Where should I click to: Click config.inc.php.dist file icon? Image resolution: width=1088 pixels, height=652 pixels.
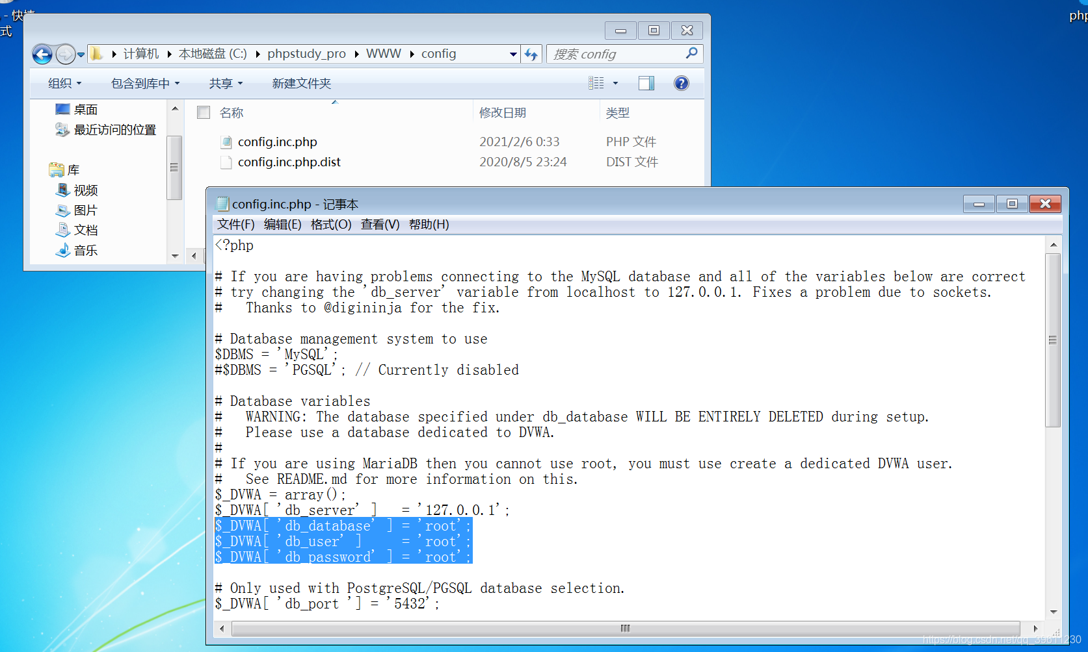pos(226,162)
